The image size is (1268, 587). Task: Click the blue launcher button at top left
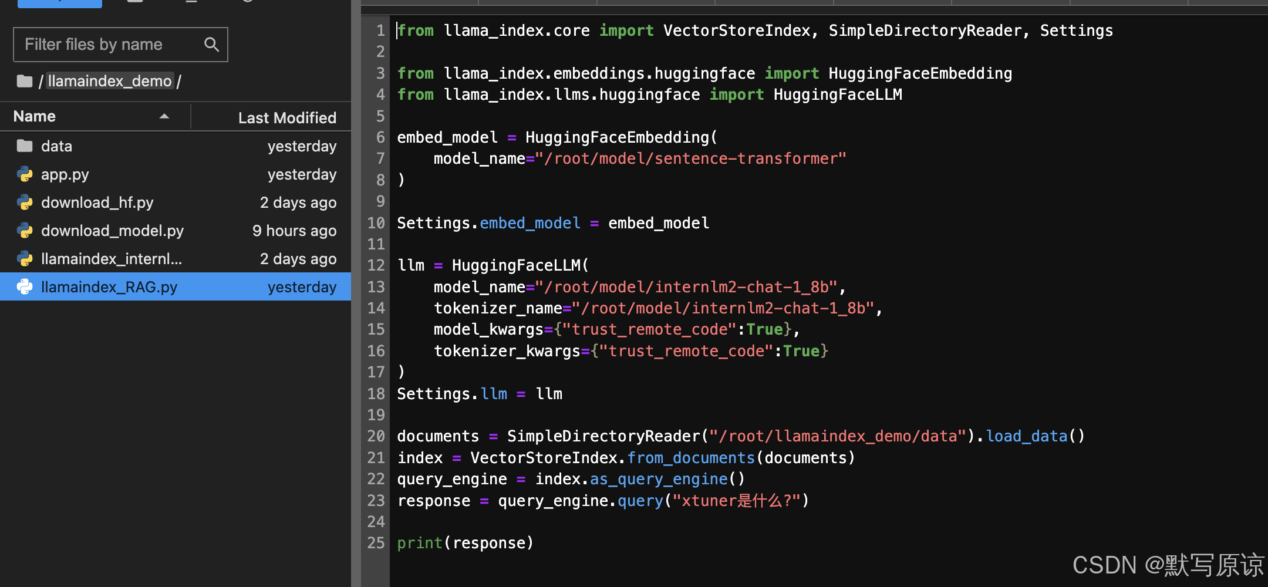tap(59, 3)
